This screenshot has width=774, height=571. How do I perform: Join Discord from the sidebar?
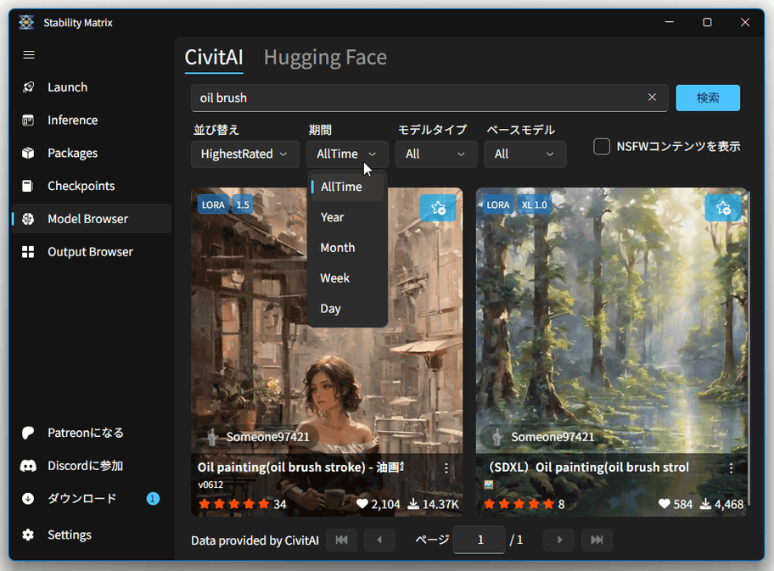[92, 466]
